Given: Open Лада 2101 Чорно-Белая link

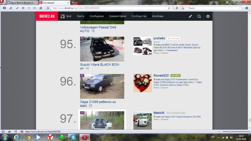Looking at the screenshot, I should 177,117.
